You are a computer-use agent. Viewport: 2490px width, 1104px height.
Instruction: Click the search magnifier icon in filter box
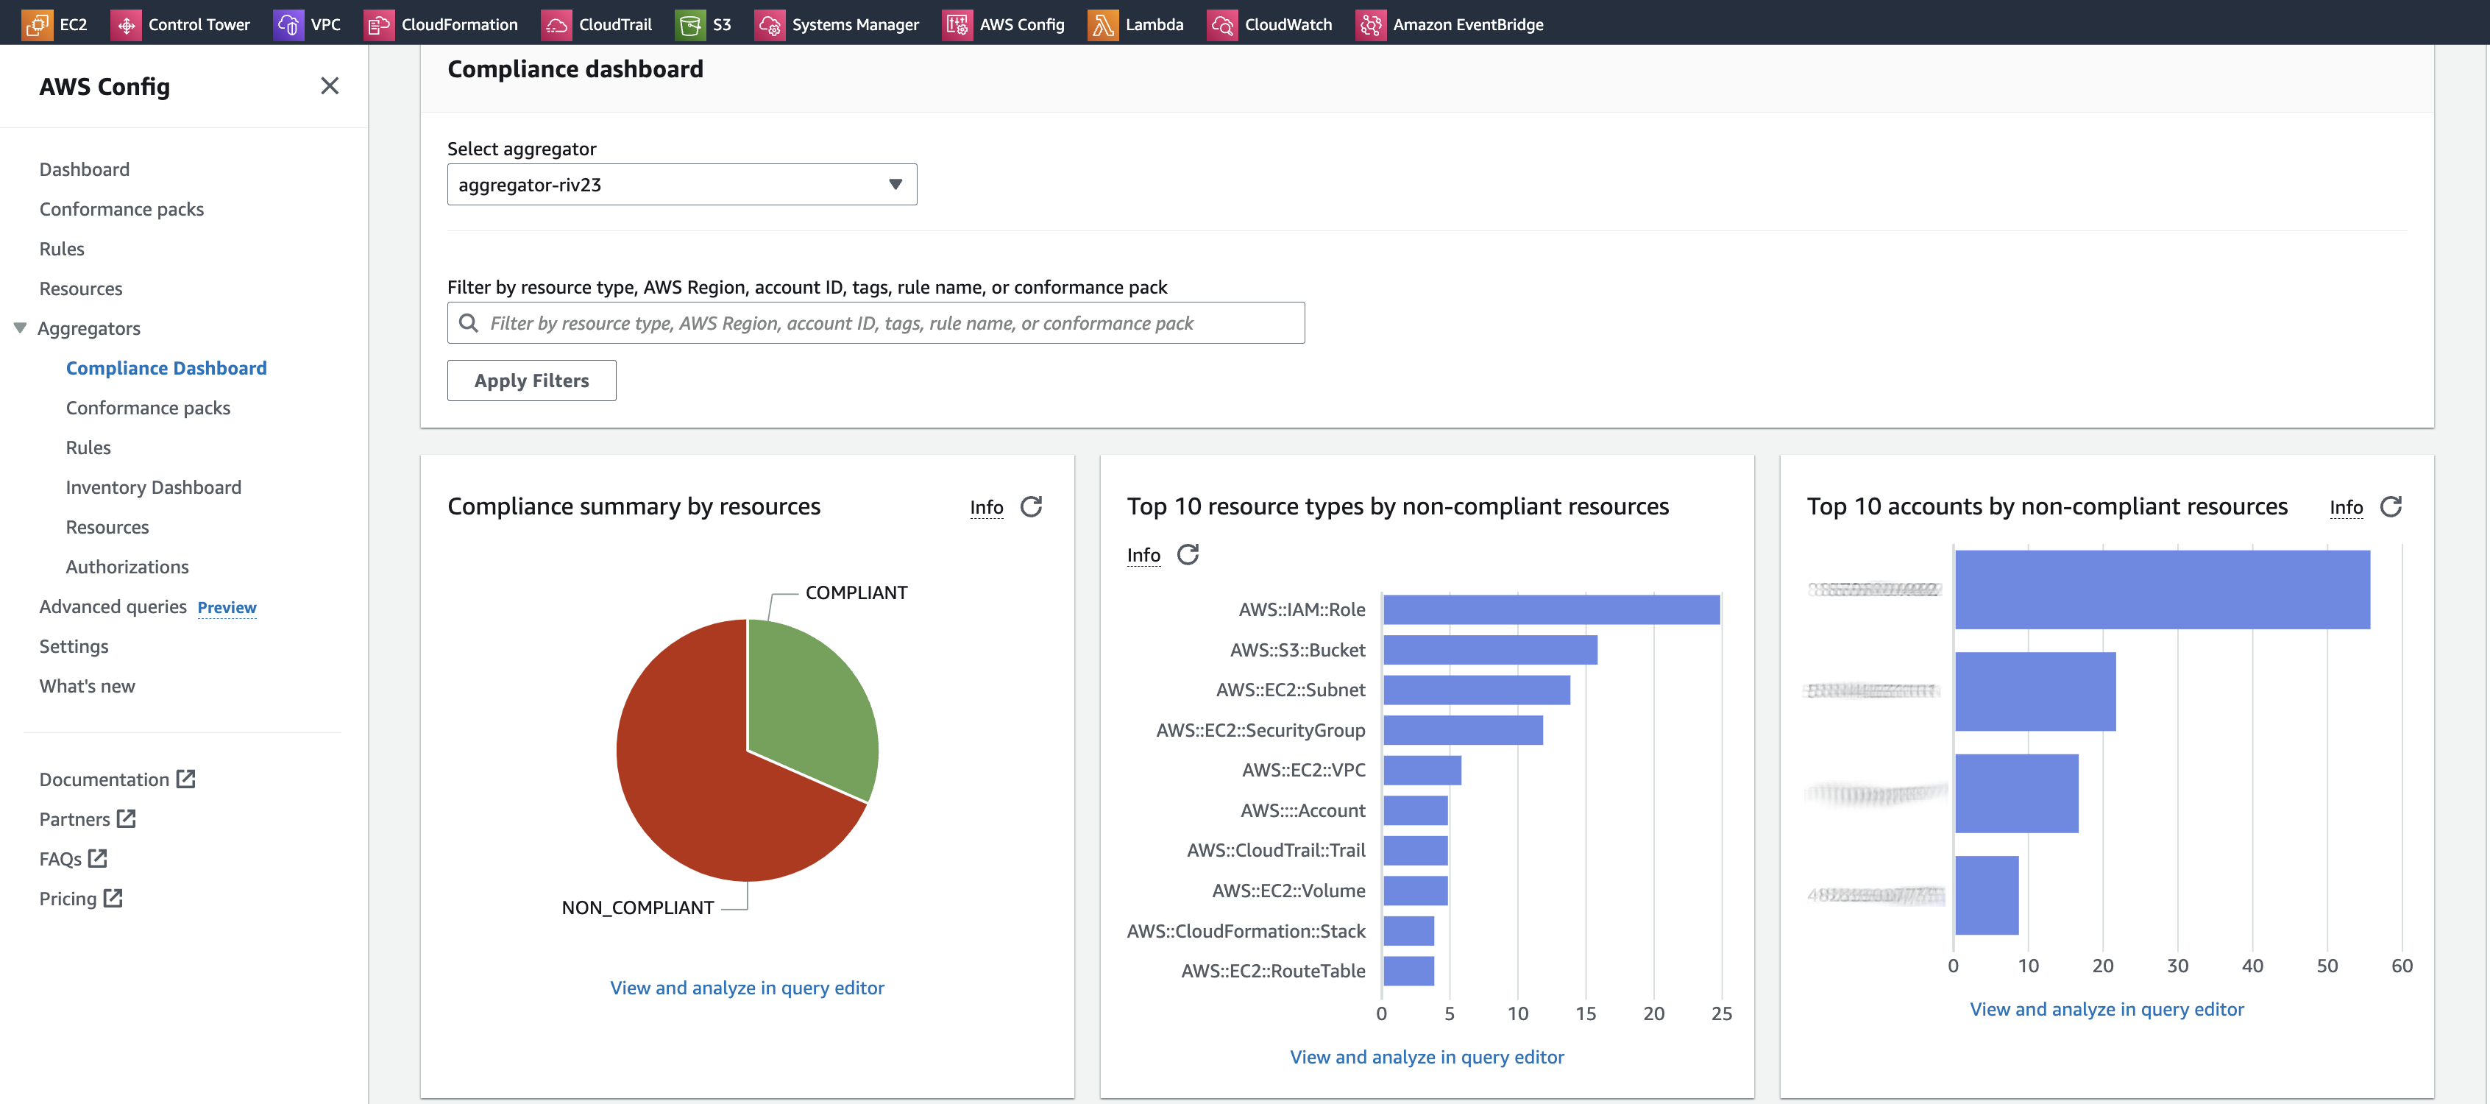point(469,323)
